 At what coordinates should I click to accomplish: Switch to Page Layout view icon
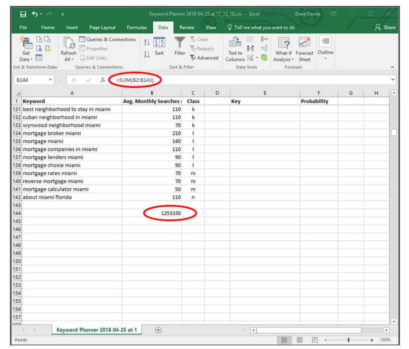pyautogui.click(x=300, y=340)
